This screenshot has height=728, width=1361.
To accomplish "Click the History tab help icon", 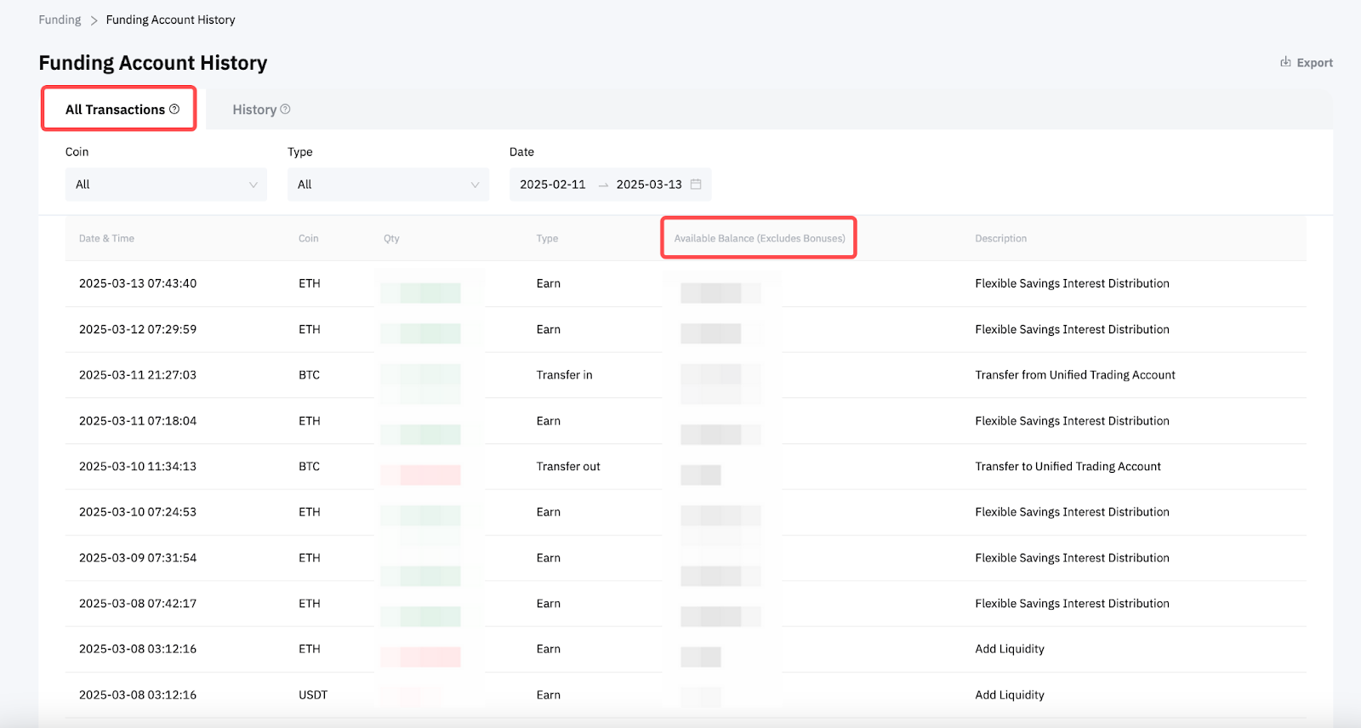I will click(x=286, y=109).
